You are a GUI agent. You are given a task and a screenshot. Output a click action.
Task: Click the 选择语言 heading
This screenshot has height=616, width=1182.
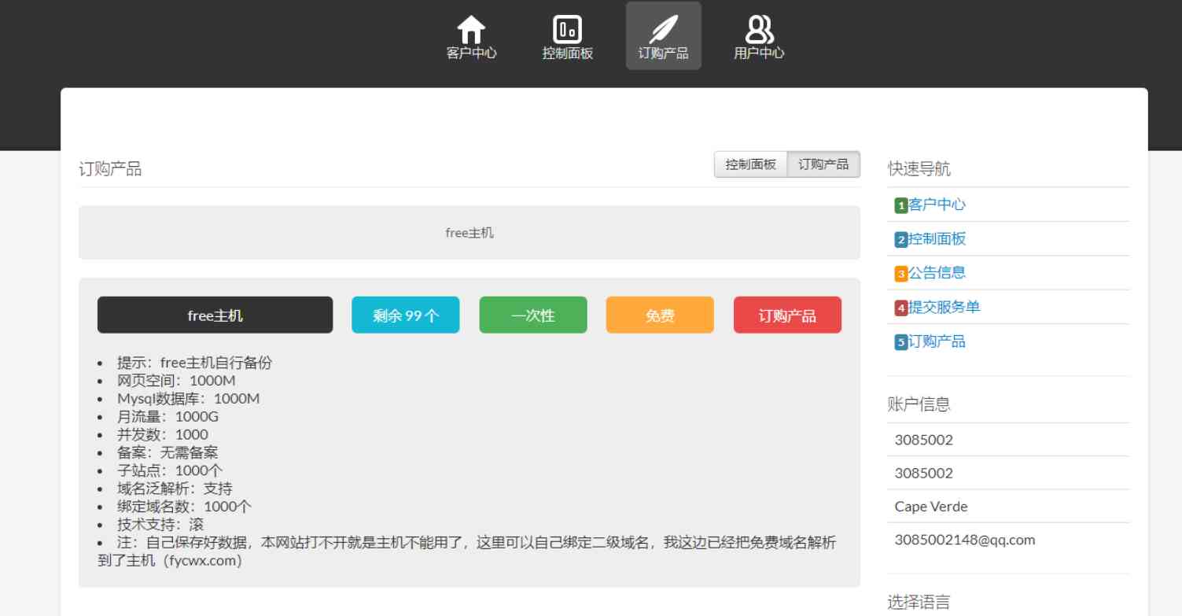[x=919, y=603]
